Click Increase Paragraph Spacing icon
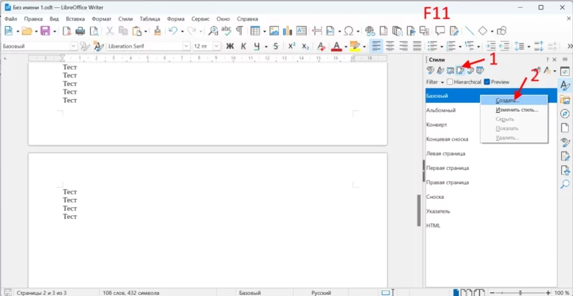The image size is (573, 296). (539, 46)
